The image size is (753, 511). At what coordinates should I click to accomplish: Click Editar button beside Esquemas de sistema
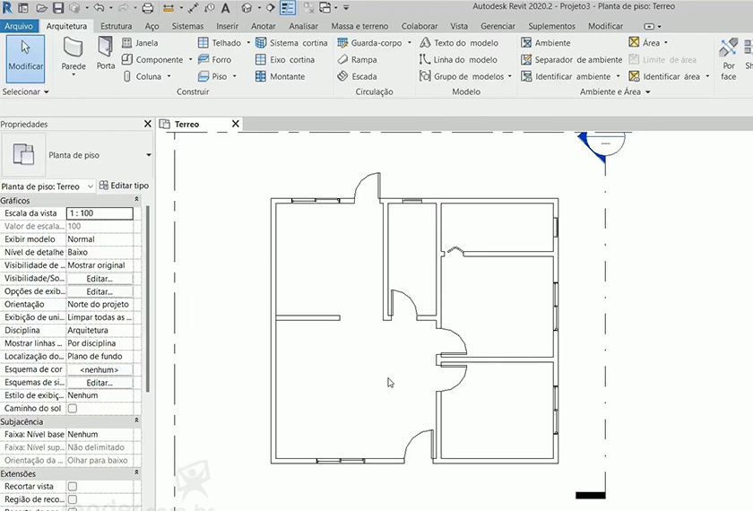[x=100, y=383]
